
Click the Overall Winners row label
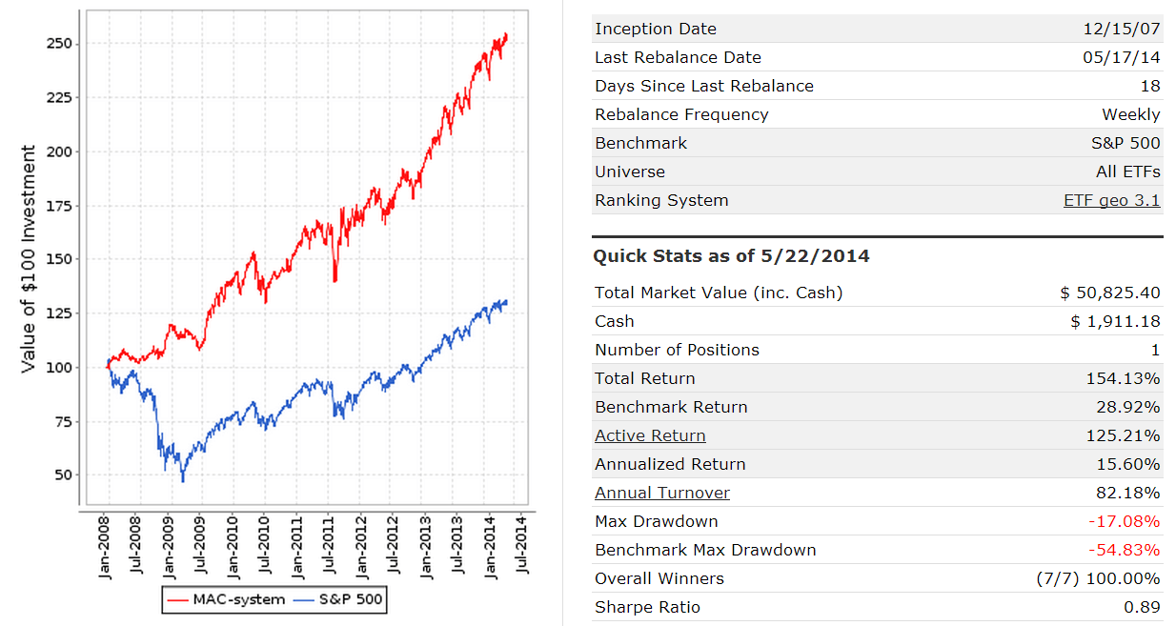(659, 578)
